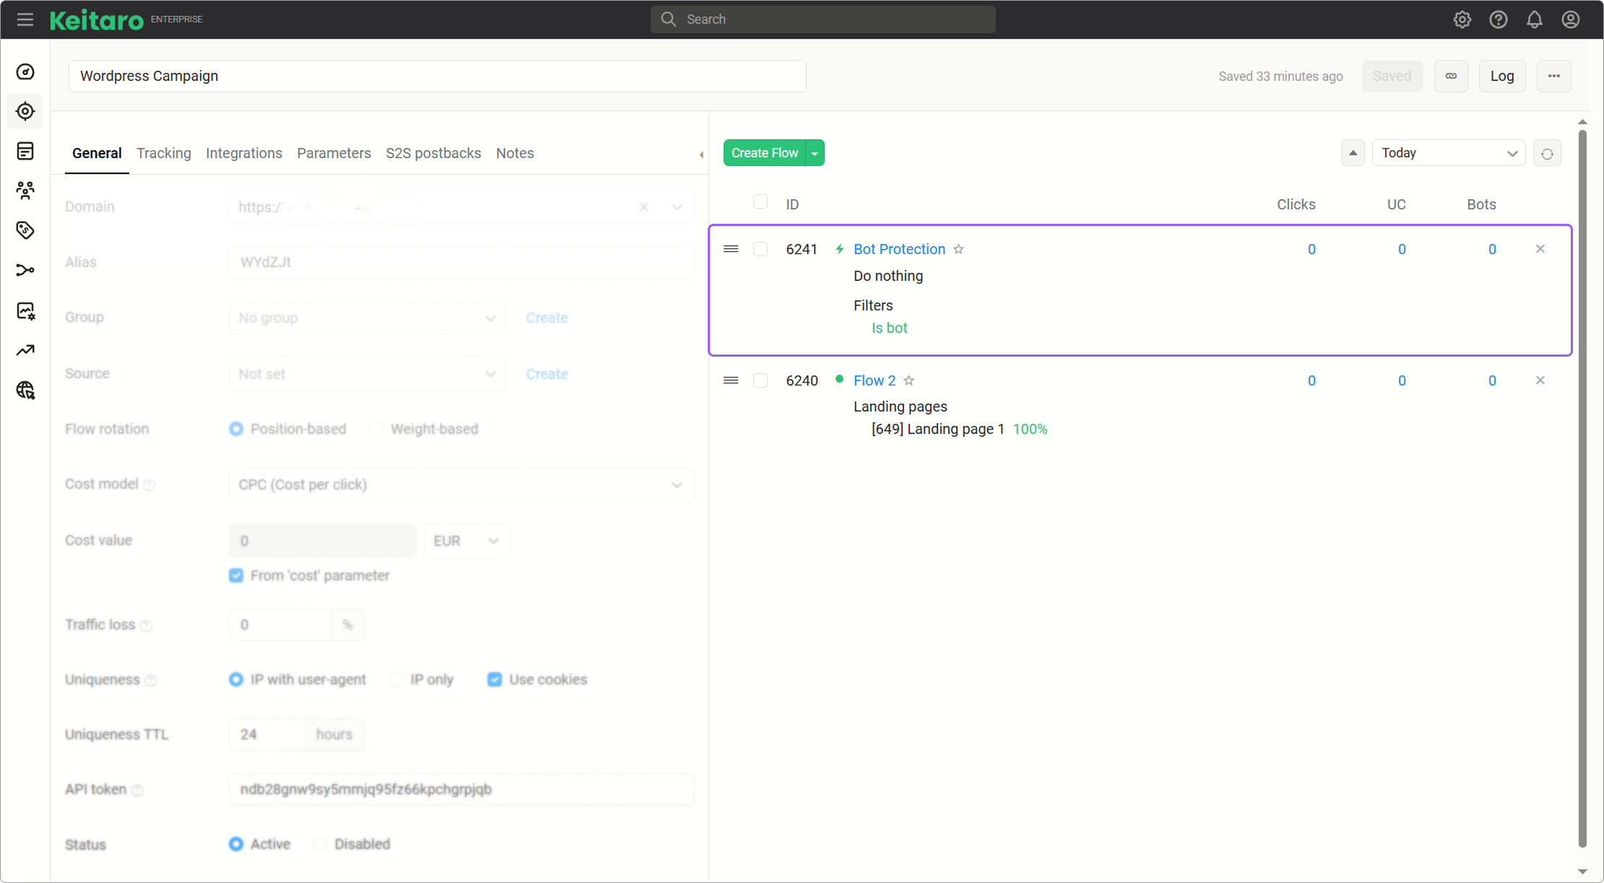
Task: Refresh flow statistics with the reload icon
Action: tap(1547, 153)
